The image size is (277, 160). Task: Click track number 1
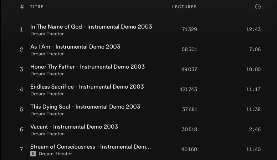21,30
